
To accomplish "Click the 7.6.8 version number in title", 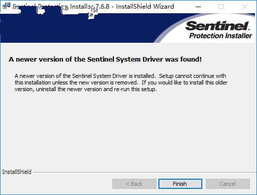I will click(x=102, y=7).
